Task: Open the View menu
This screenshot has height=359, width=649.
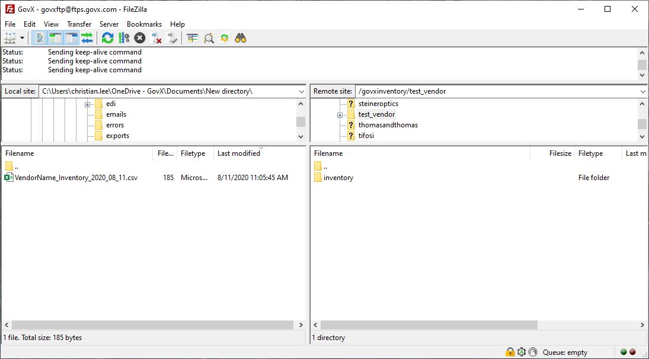Action: (x=52, y=24)
